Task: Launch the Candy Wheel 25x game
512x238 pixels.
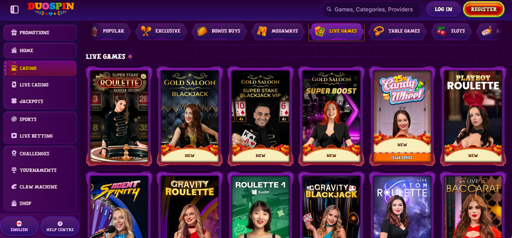Action: [402, 116]
